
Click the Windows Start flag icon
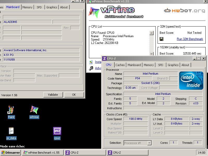(x=3, y=153)
